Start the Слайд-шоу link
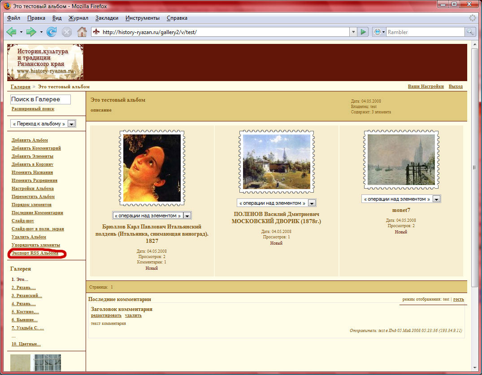Viewport: 482px width, 375px height. tap(23, 221)
